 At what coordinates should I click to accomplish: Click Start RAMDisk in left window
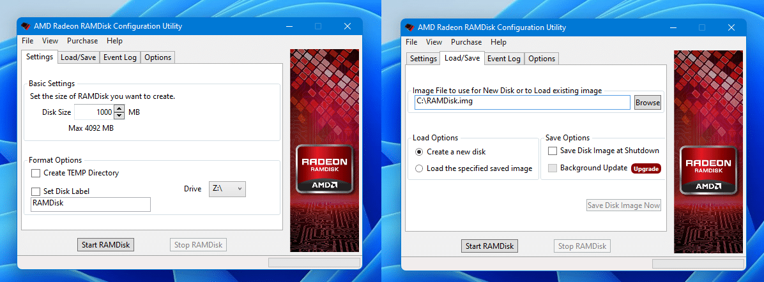click(106, 245)
